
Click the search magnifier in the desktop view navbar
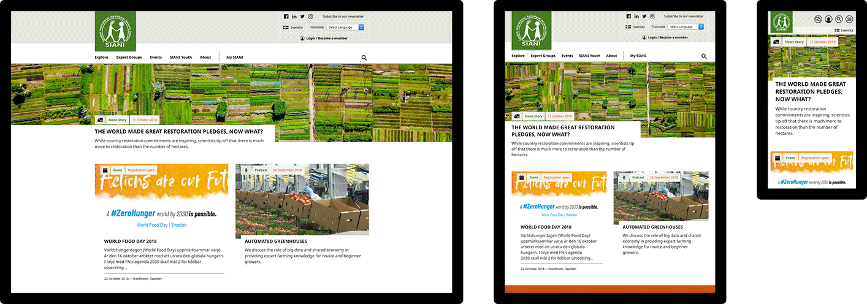click(x=364, y=58)
